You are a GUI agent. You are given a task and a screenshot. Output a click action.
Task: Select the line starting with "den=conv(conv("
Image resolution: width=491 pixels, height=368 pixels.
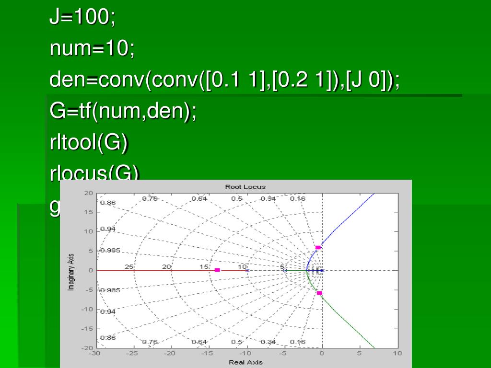pyautogui.click(x=224, y=80)
